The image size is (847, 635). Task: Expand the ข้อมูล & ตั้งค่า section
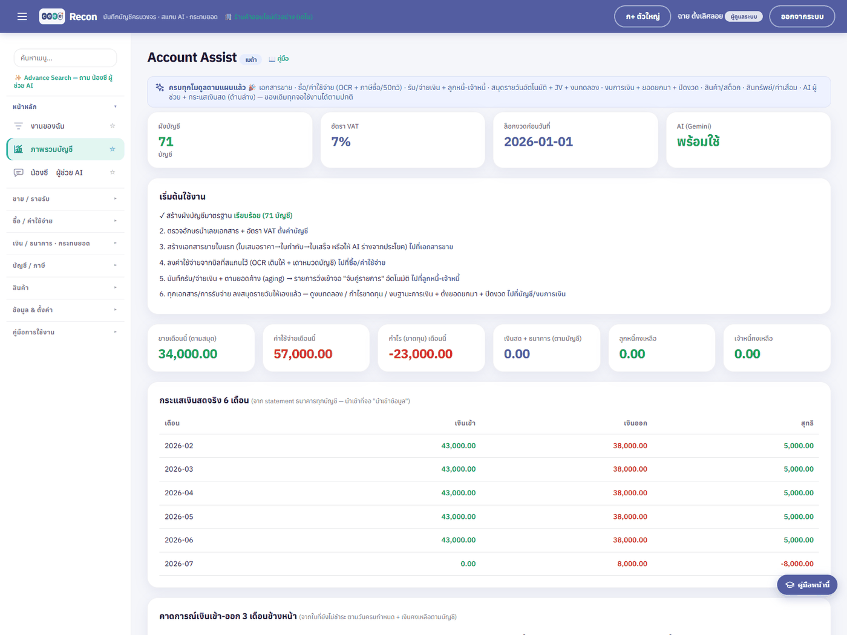65,310
